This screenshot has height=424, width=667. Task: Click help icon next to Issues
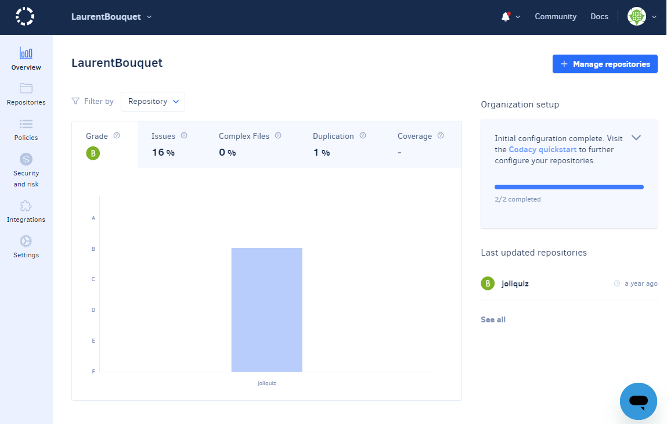184,136
